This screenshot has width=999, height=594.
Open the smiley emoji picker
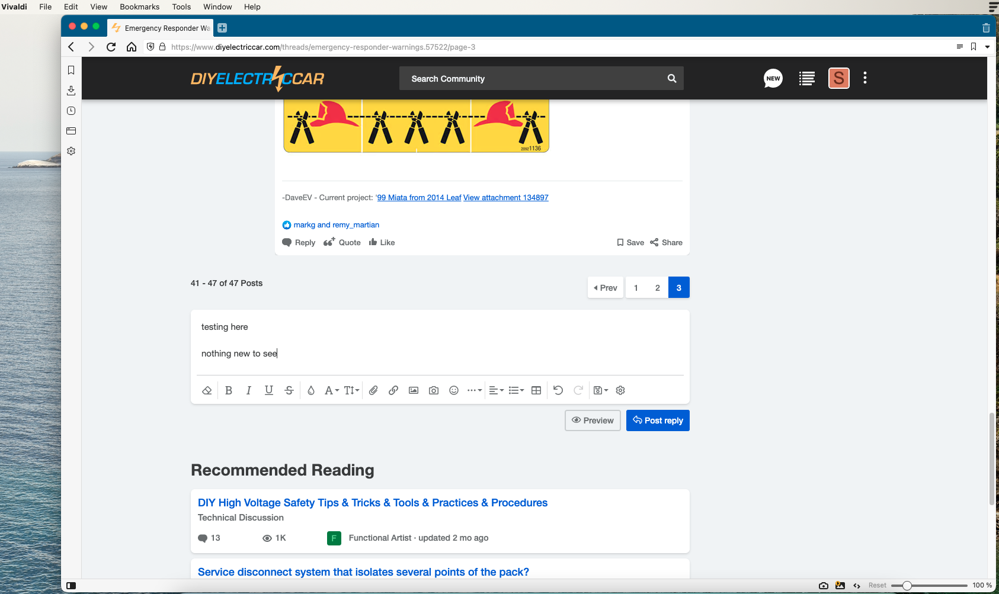coord(454,390)
